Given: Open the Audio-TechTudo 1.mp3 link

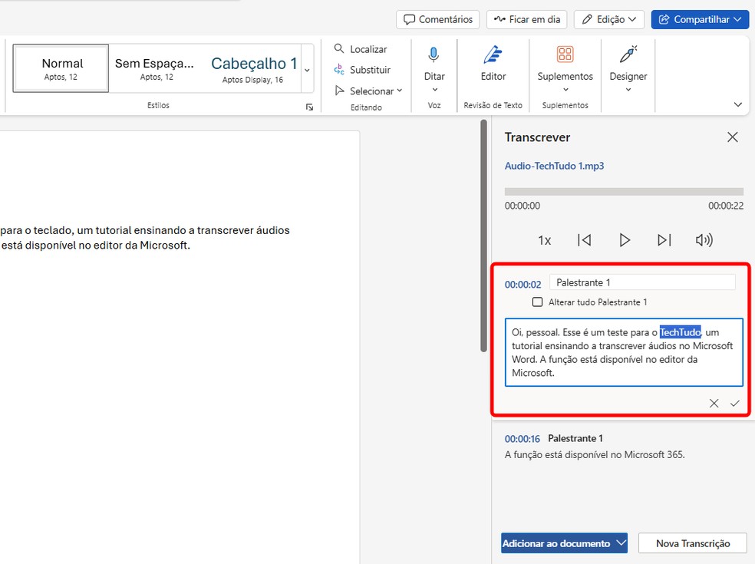Looking at the screenshot, I should (x=554, y=166).
